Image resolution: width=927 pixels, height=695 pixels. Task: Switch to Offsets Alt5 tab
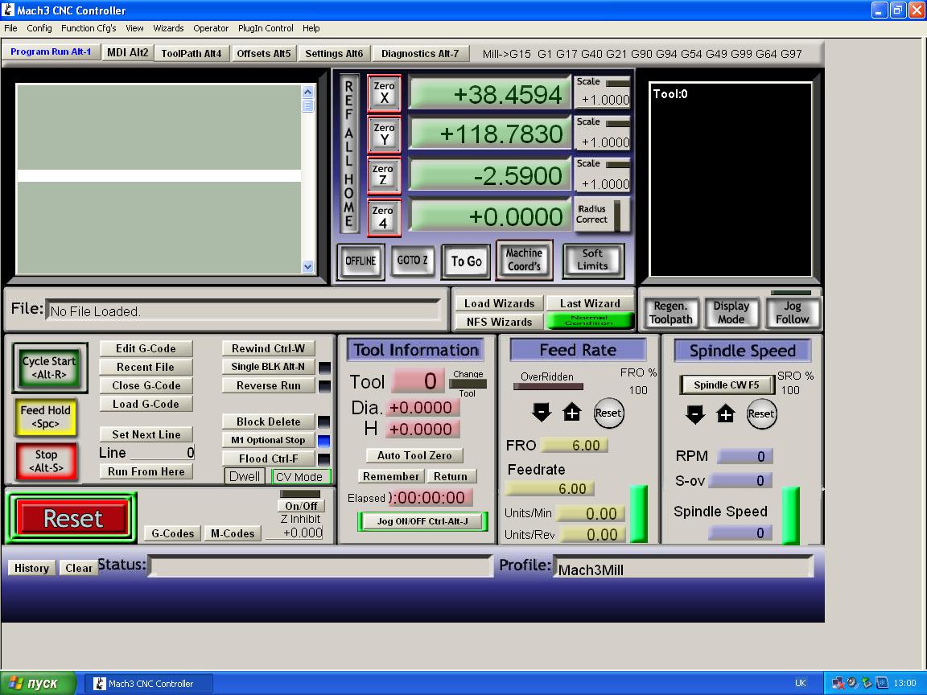pos(264,53)
